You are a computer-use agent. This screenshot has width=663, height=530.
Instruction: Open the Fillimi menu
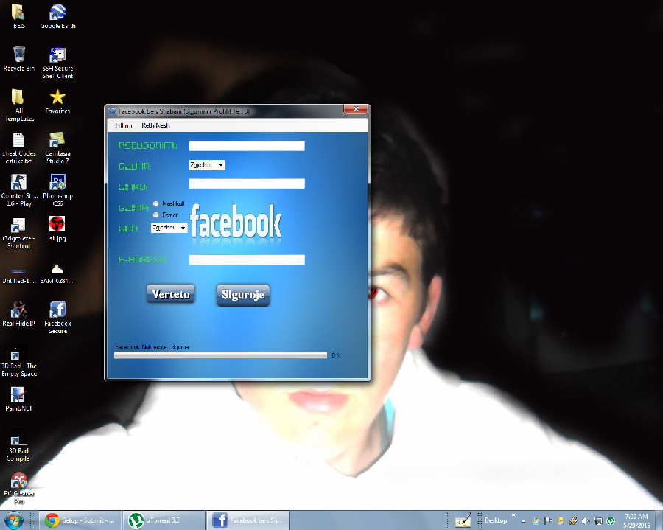124,125
